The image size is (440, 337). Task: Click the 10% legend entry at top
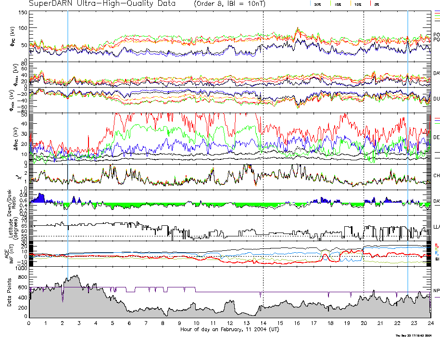point(357,4)
